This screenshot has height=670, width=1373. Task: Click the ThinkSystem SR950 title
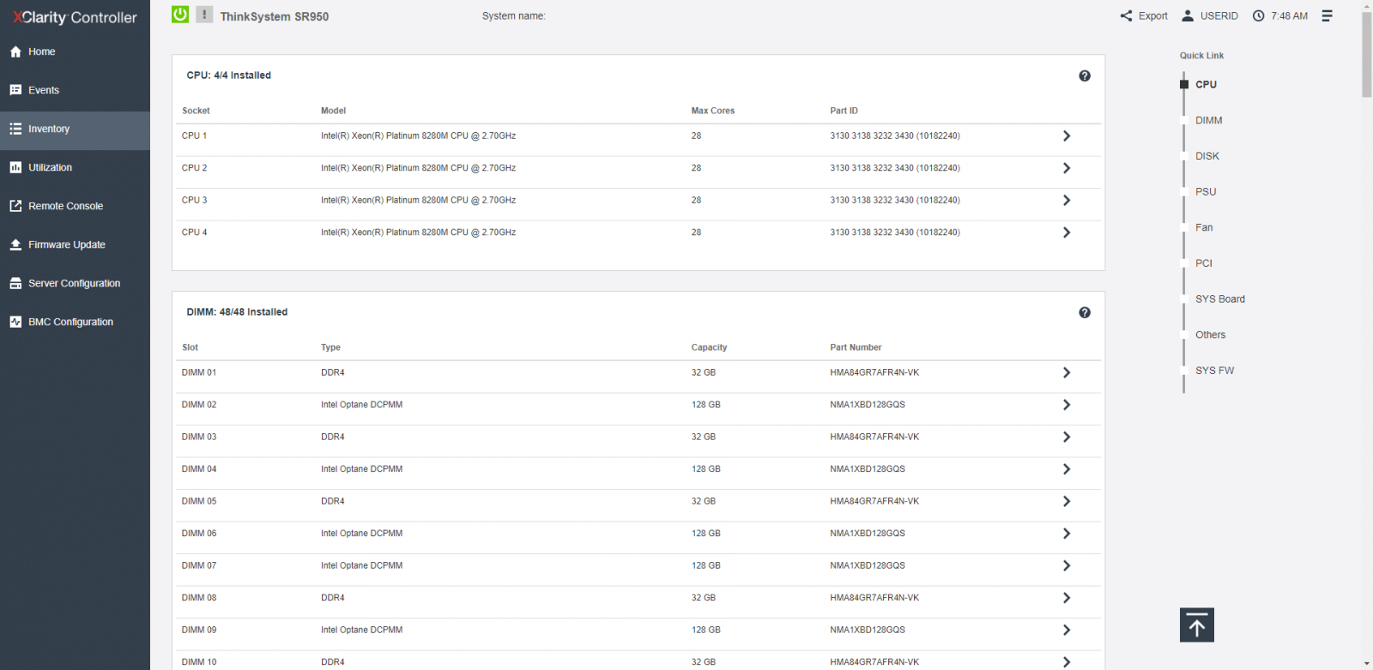tap(274, 16)
